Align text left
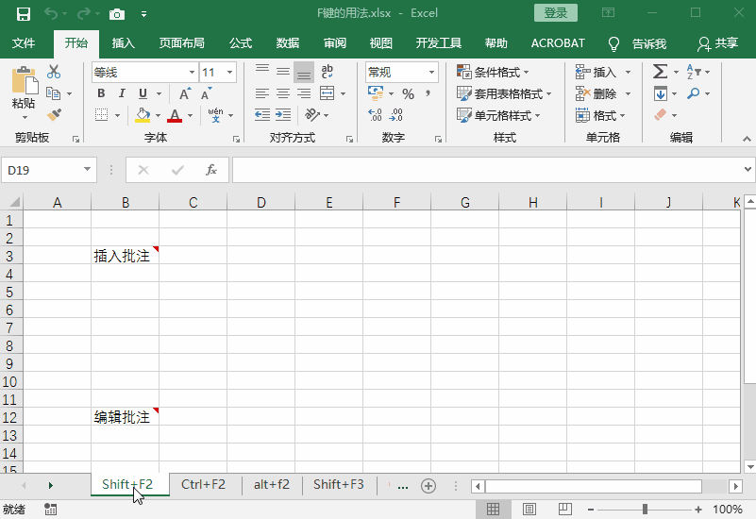The image size is (756, 519). [262, 93]
